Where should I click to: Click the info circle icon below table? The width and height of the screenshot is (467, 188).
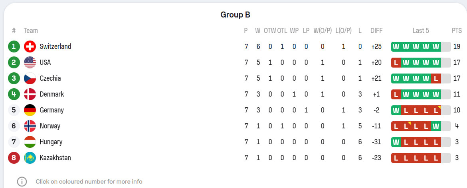(x=22, y=182)
